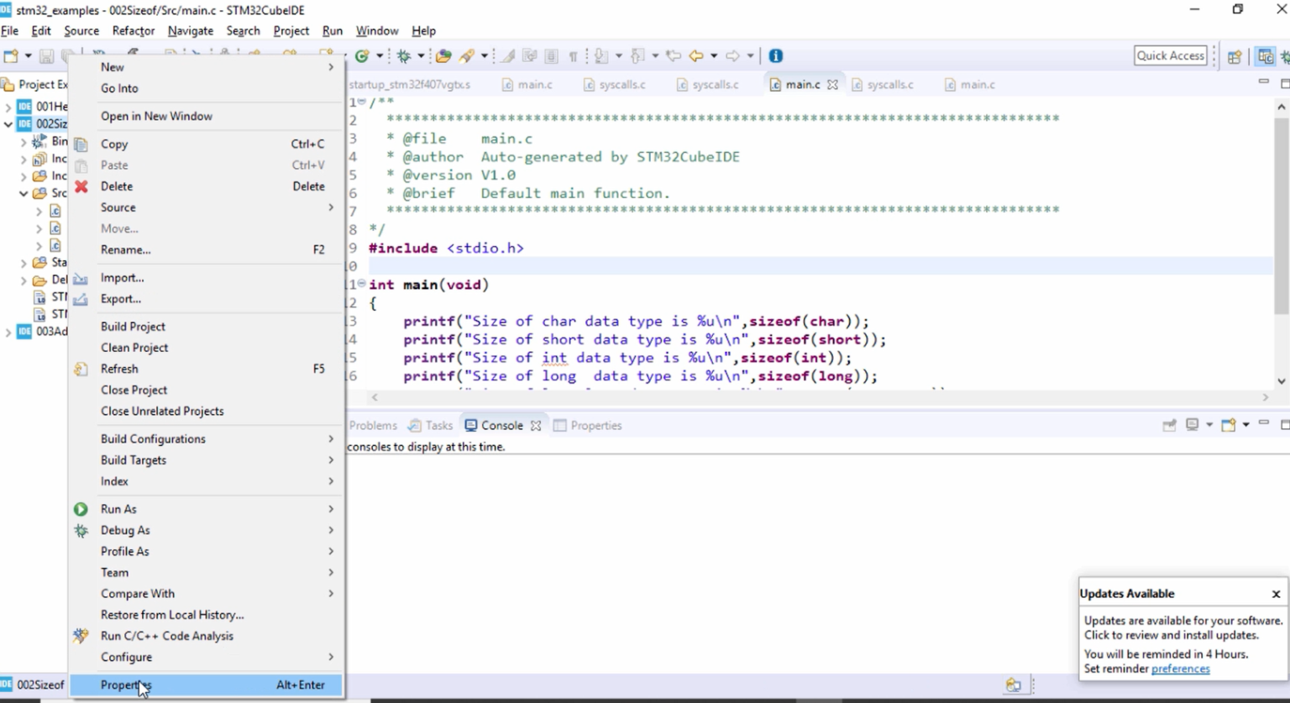Click the Pin Console icon
Viewport: 1290px width, 703px height.
point(1169,425)
